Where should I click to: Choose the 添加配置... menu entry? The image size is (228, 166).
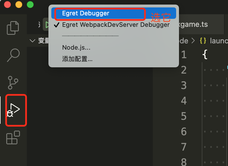click(77, 59)
